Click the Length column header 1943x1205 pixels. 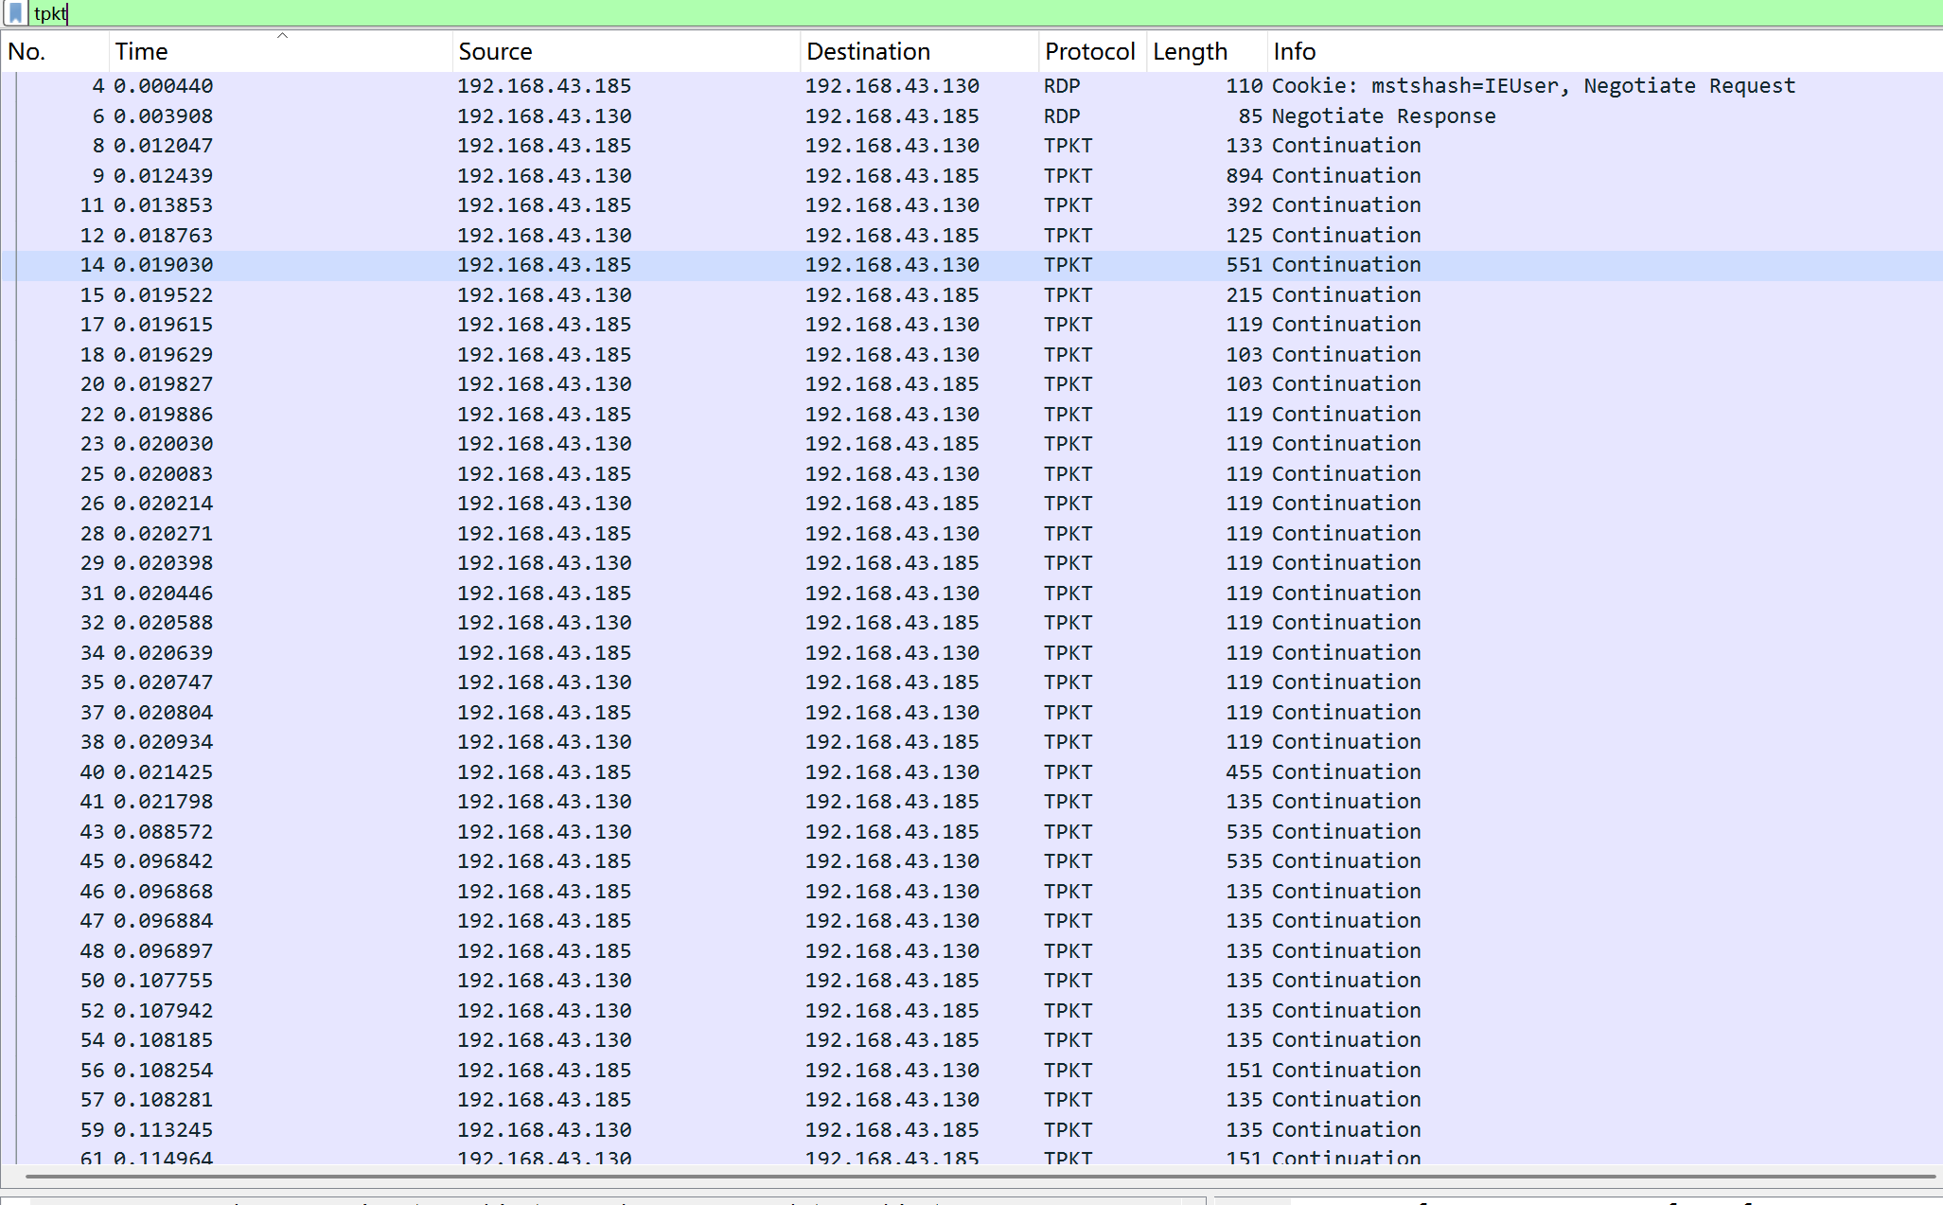(x=1190, y=51)
